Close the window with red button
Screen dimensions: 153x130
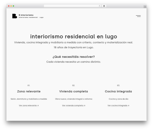pos(9,6)
